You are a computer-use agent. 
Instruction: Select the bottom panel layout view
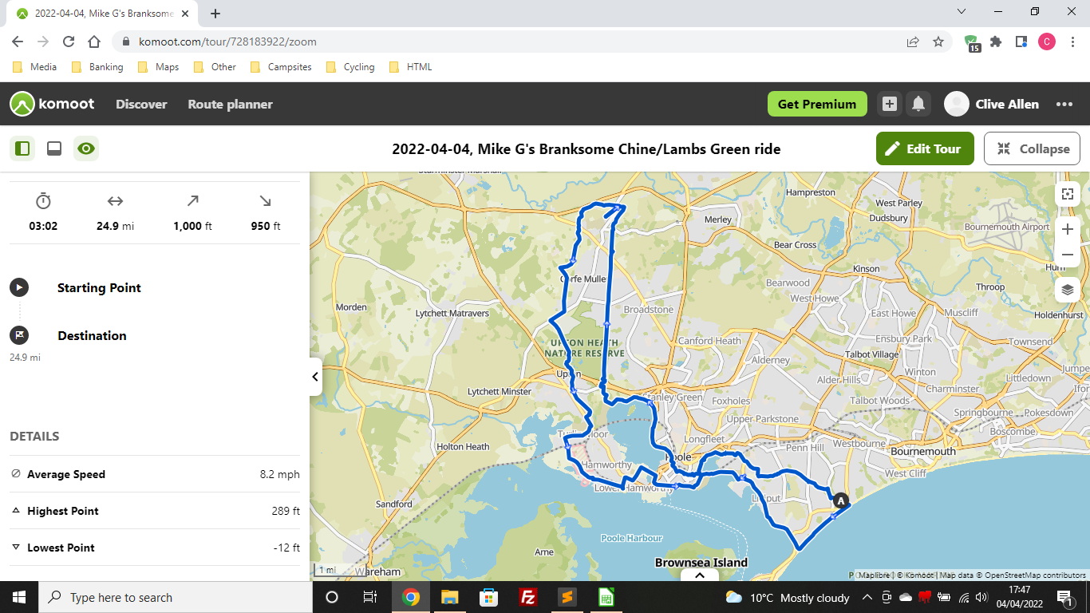pos(54,148)
